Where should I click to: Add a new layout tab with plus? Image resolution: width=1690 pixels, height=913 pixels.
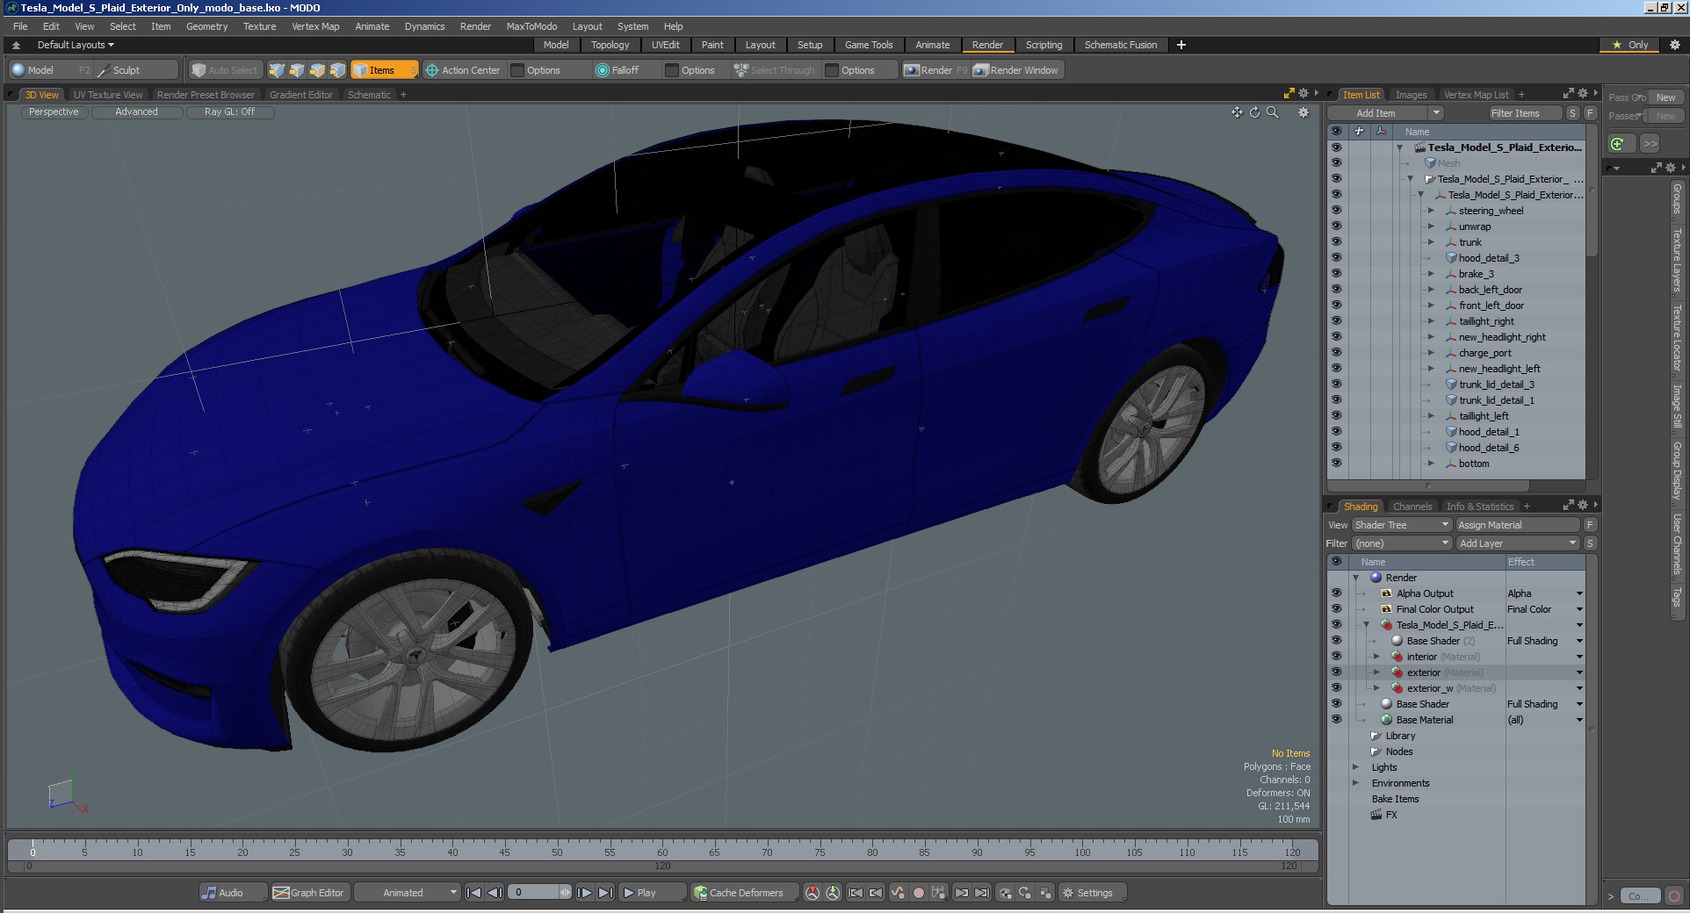click(x=1181, y=45)
